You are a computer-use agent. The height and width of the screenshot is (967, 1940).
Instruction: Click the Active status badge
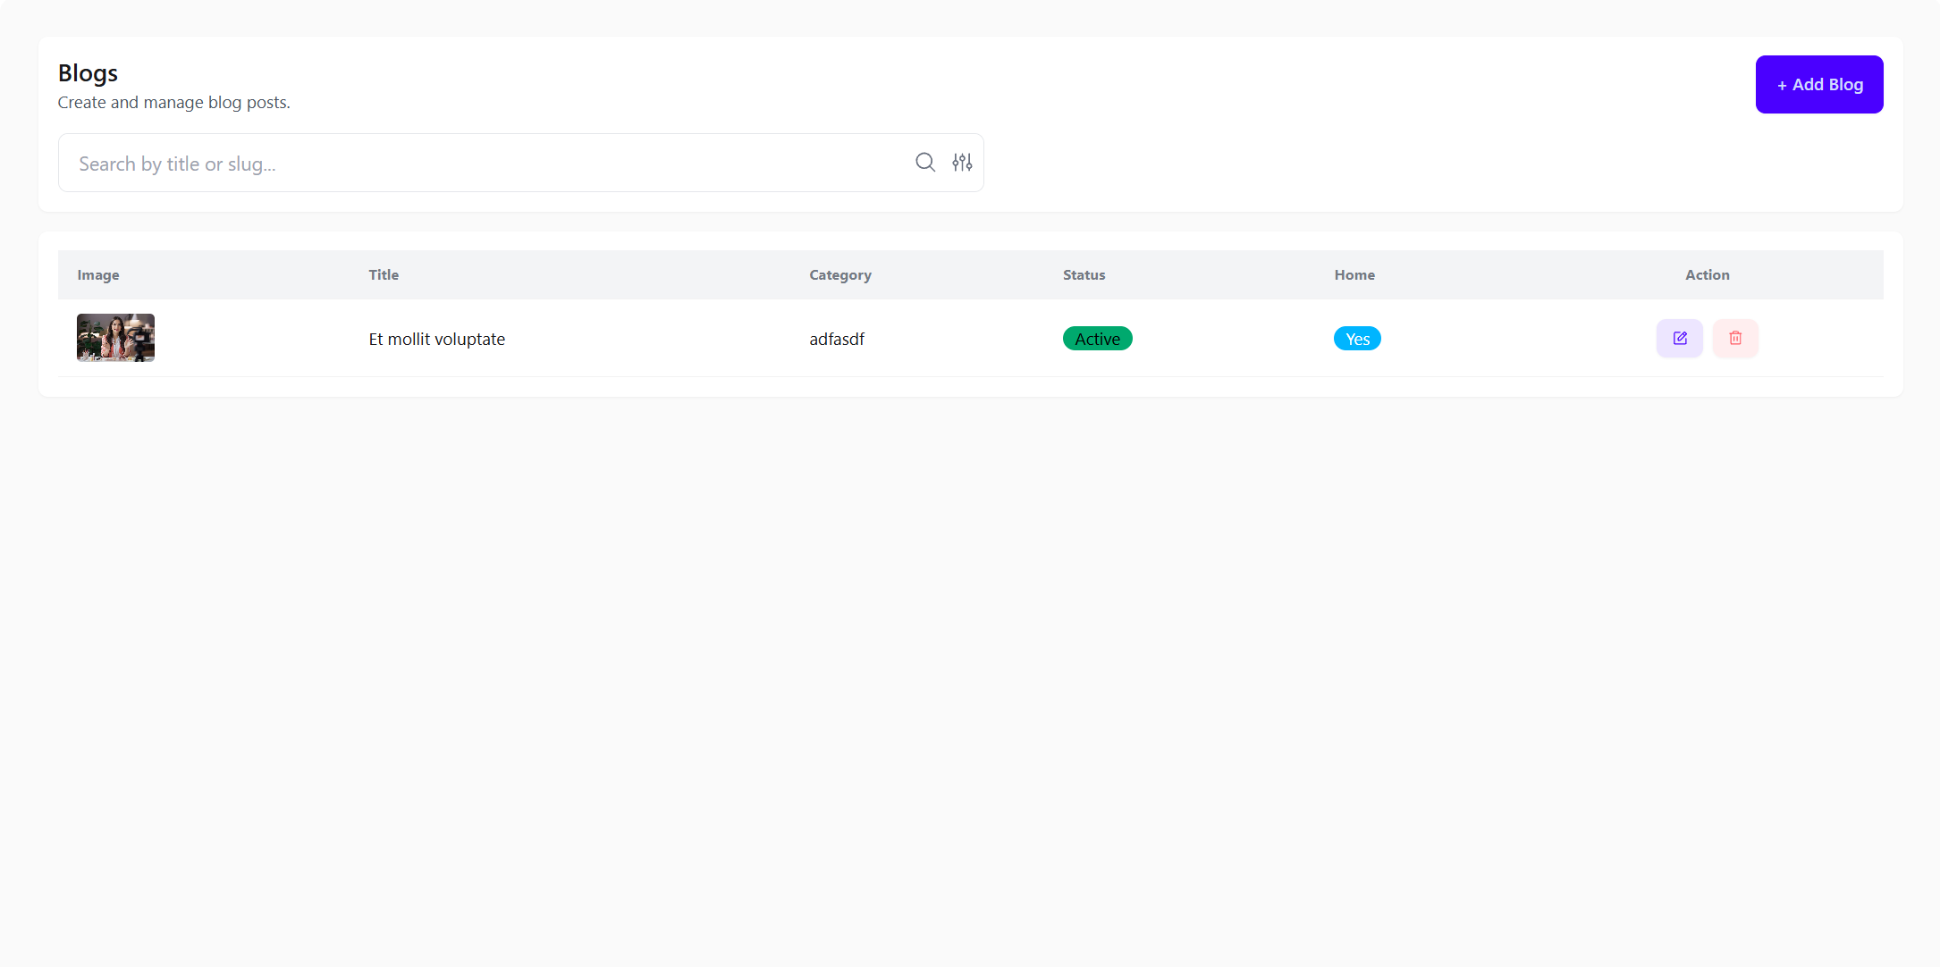click(1097, 339)
